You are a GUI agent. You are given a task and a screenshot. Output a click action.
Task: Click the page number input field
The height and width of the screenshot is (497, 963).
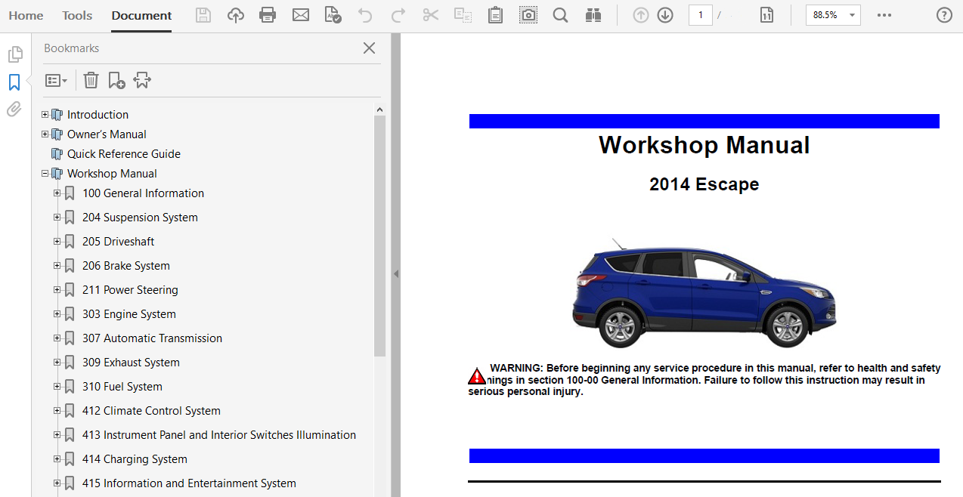click(700, 15)
